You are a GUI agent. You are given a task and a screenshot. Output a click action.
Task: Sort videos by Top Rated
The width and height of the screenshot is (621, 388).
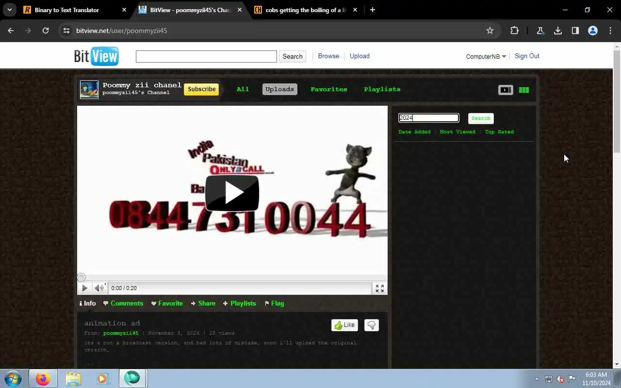tap(499, 132)
